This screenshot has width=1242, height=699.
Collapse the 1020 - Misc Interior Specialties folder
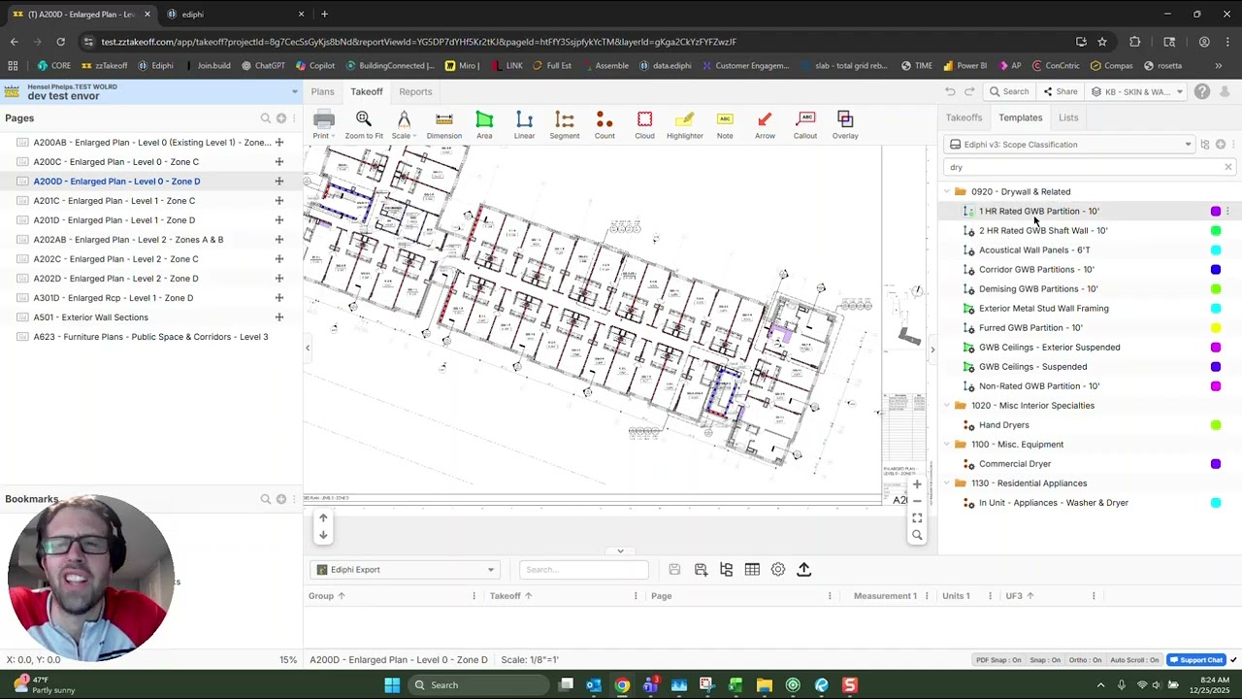tap(947, 406)
